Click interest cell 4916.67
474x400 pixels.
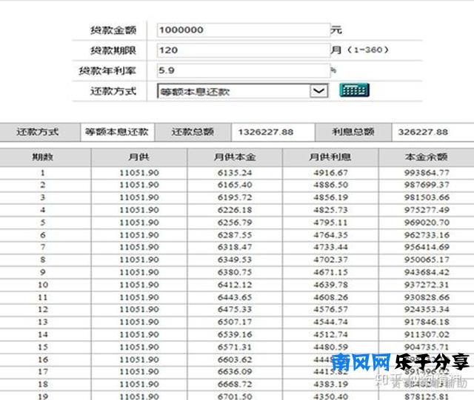(330, 173)
